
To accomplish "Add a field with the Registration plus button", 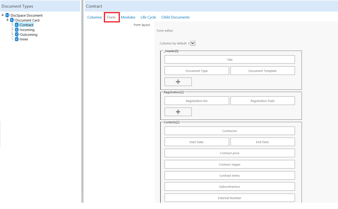I will tap(178, 112).
